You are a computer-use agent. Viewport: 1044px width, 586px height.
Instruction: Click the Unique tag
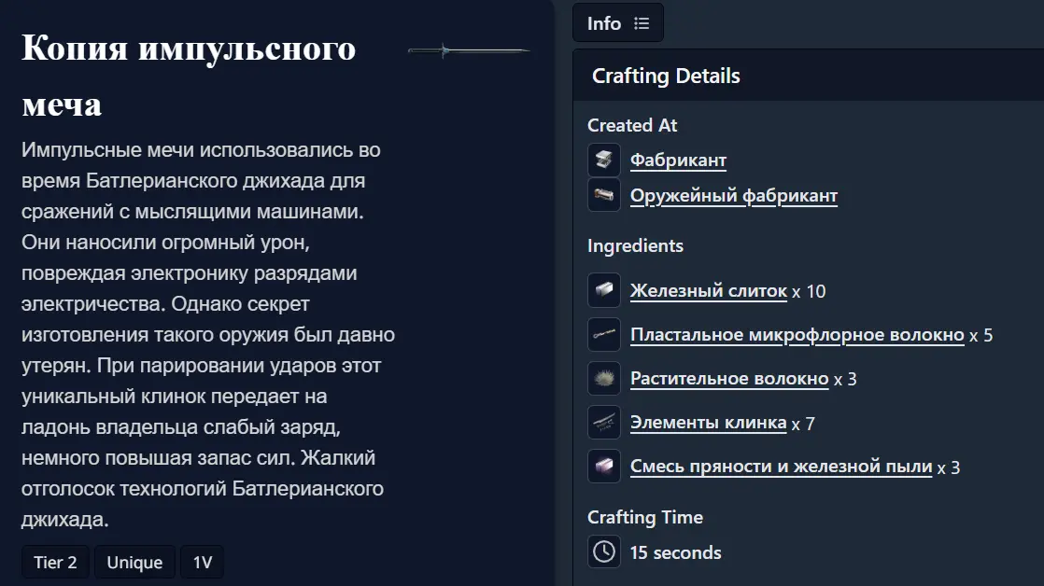134,562
